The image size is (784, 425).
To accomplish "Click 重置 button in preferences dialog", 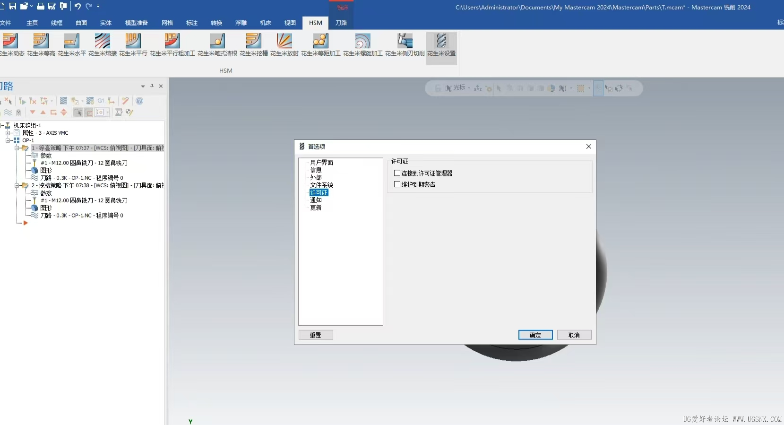I will tap(316, 335).
